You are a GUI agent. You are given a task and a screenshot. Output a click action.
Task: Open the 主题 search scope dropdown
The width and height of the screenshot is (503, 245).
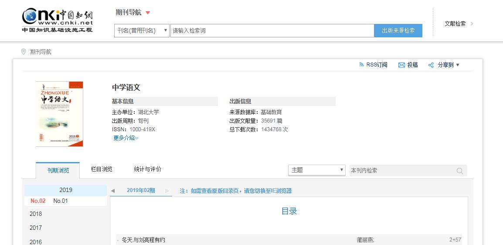(x=316, y=170)
